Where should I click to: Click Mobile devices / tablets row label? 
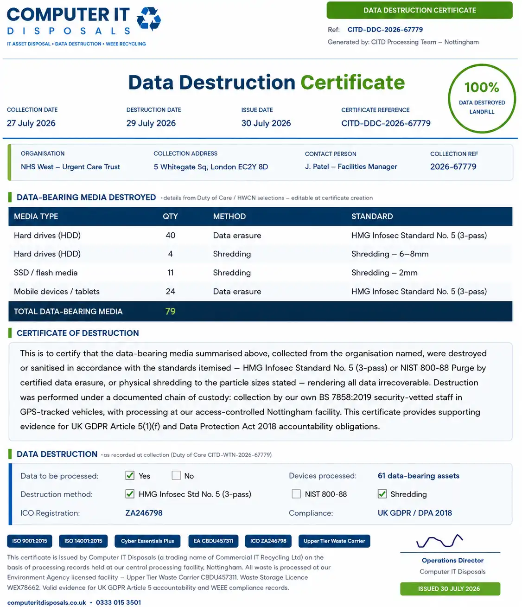coord(57,292)
